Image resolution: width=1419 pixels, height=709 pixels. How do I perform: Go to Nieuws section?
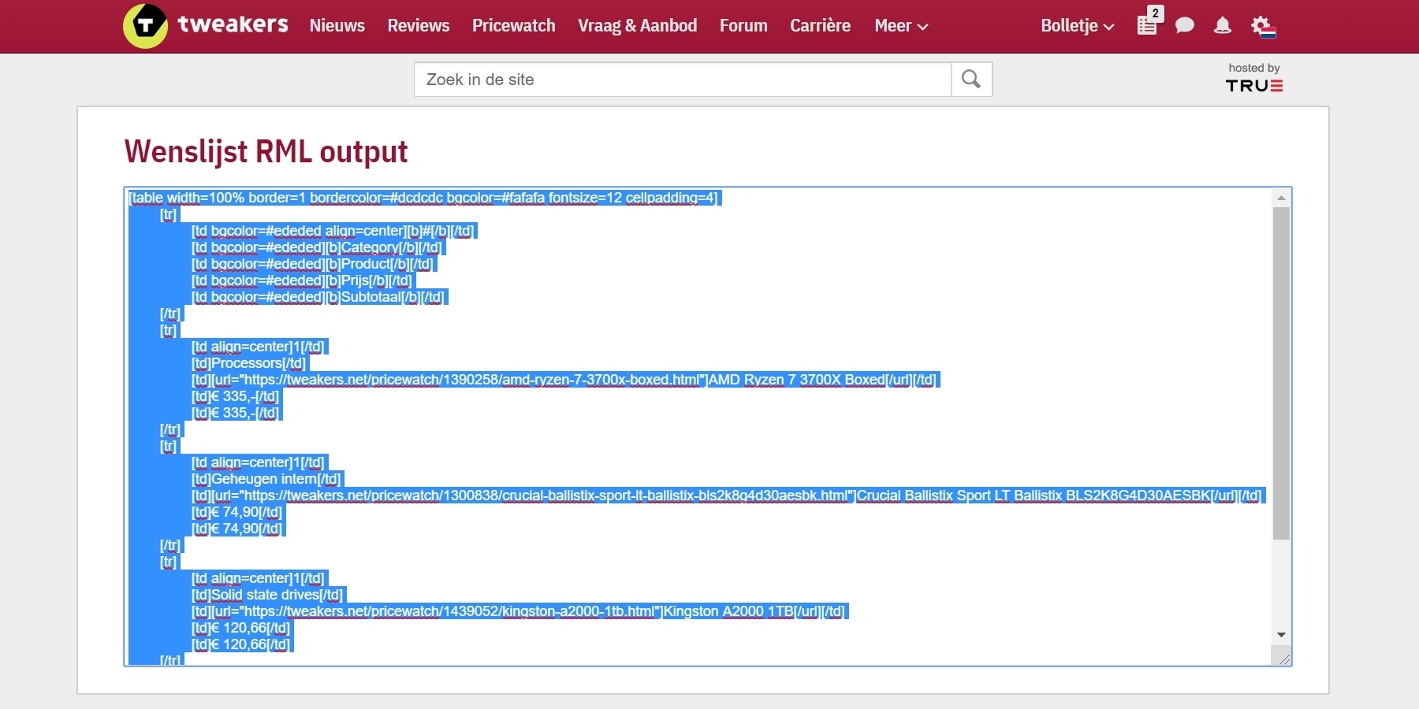tap(337, 26)
